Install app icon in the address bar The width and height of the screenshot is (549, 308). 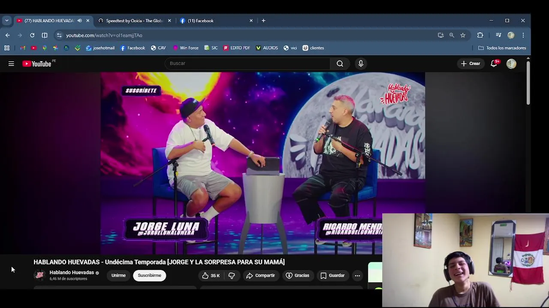(x=440, y=35)
